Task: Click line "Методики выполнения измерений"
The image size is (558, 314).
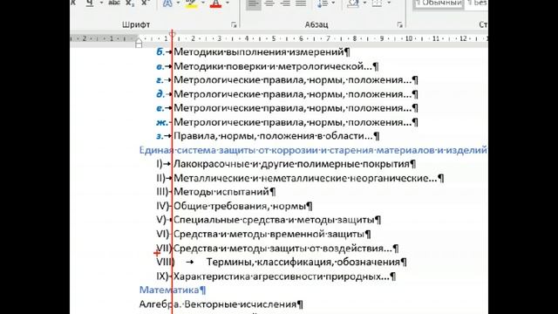Action: point(259,52)
